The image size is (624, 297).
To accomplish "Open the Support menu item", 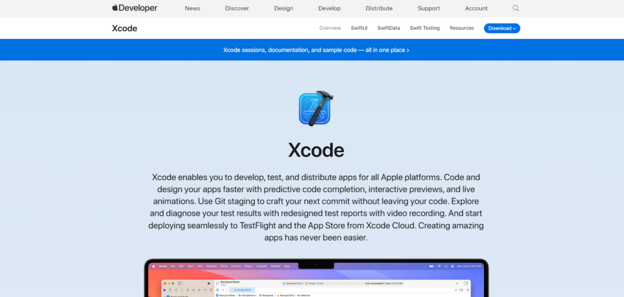I will click(428, 9).
